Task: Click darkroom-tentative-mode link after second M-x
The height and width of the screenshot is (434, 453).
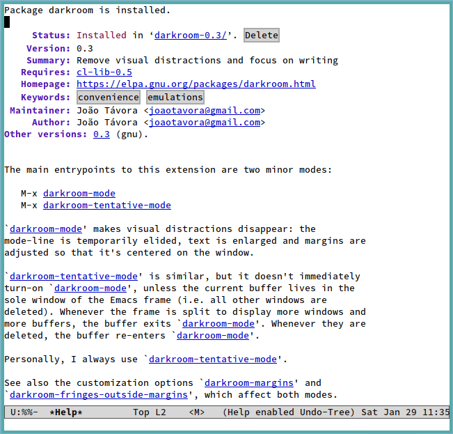Action: tap(107, 205)
